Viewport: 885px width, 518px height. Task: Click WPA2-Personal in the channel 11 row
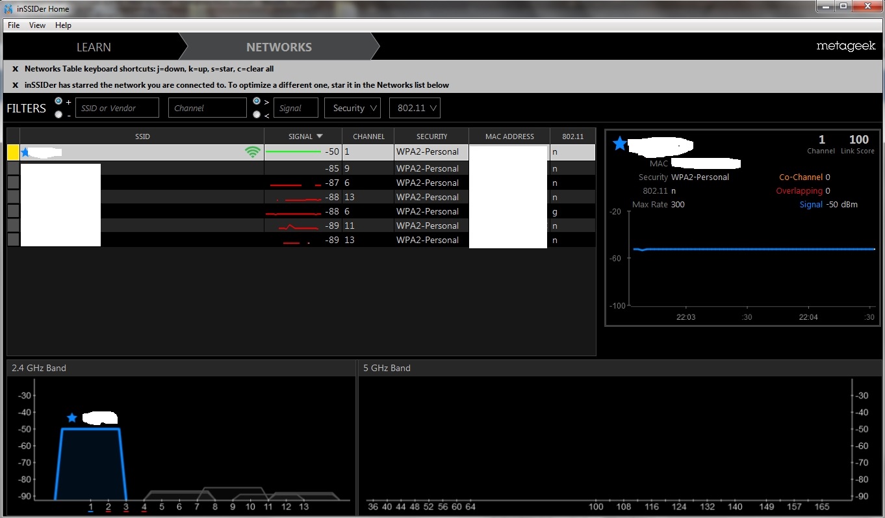[x=428, y=226]
